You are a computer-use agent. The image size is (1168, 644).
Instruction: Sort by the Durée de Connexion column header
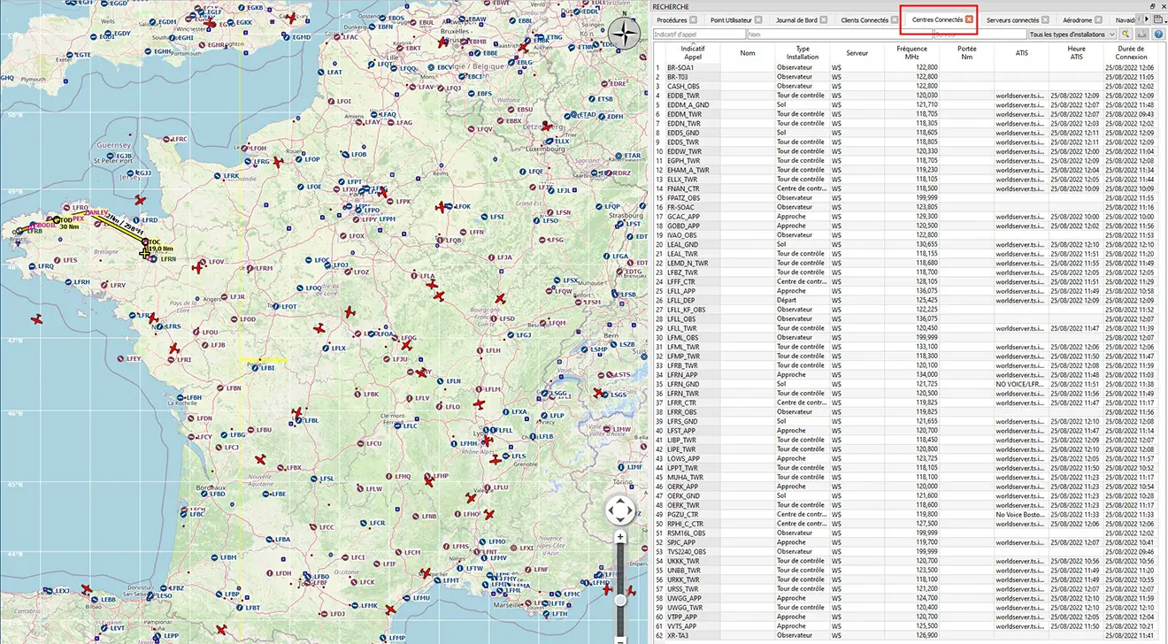point(1131,52)
